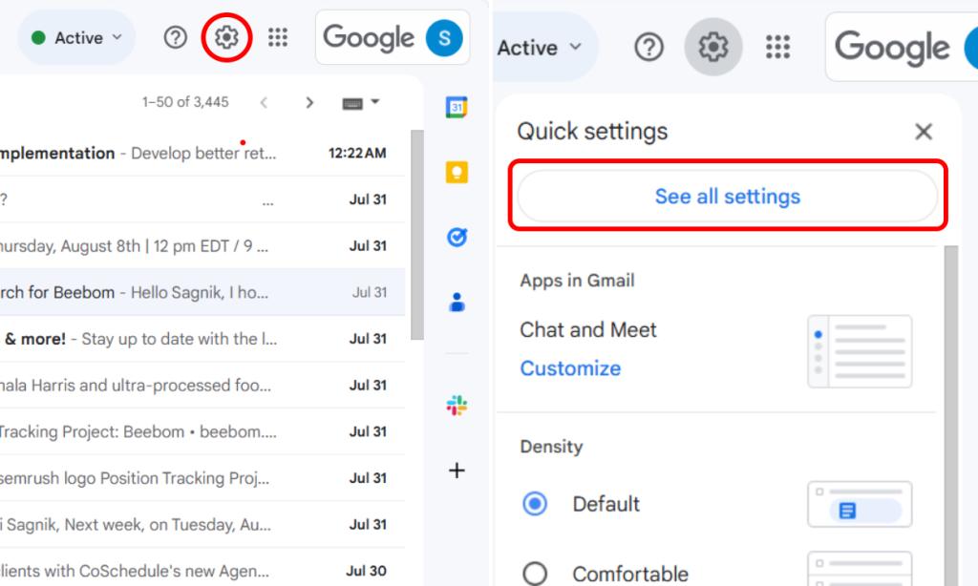Open the email mentioning ultra-processed foo...

coord(202,386)
